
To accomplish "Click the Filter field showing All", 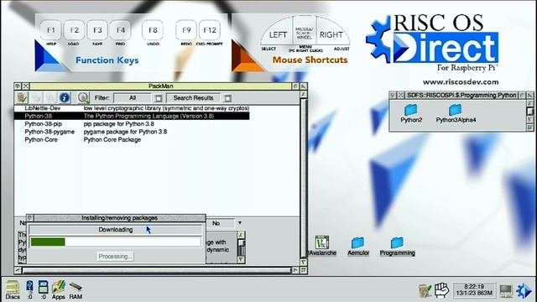I will [x=133, y=98].
